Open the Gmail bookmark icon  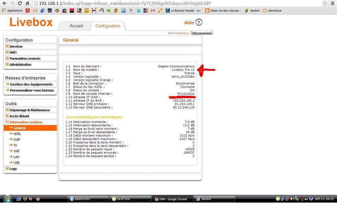pos(153,10)
